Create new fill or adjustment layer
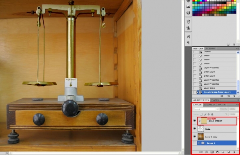The height and width of the screenshot is (155, 240). pyautogui.click(x=218, y=152)
